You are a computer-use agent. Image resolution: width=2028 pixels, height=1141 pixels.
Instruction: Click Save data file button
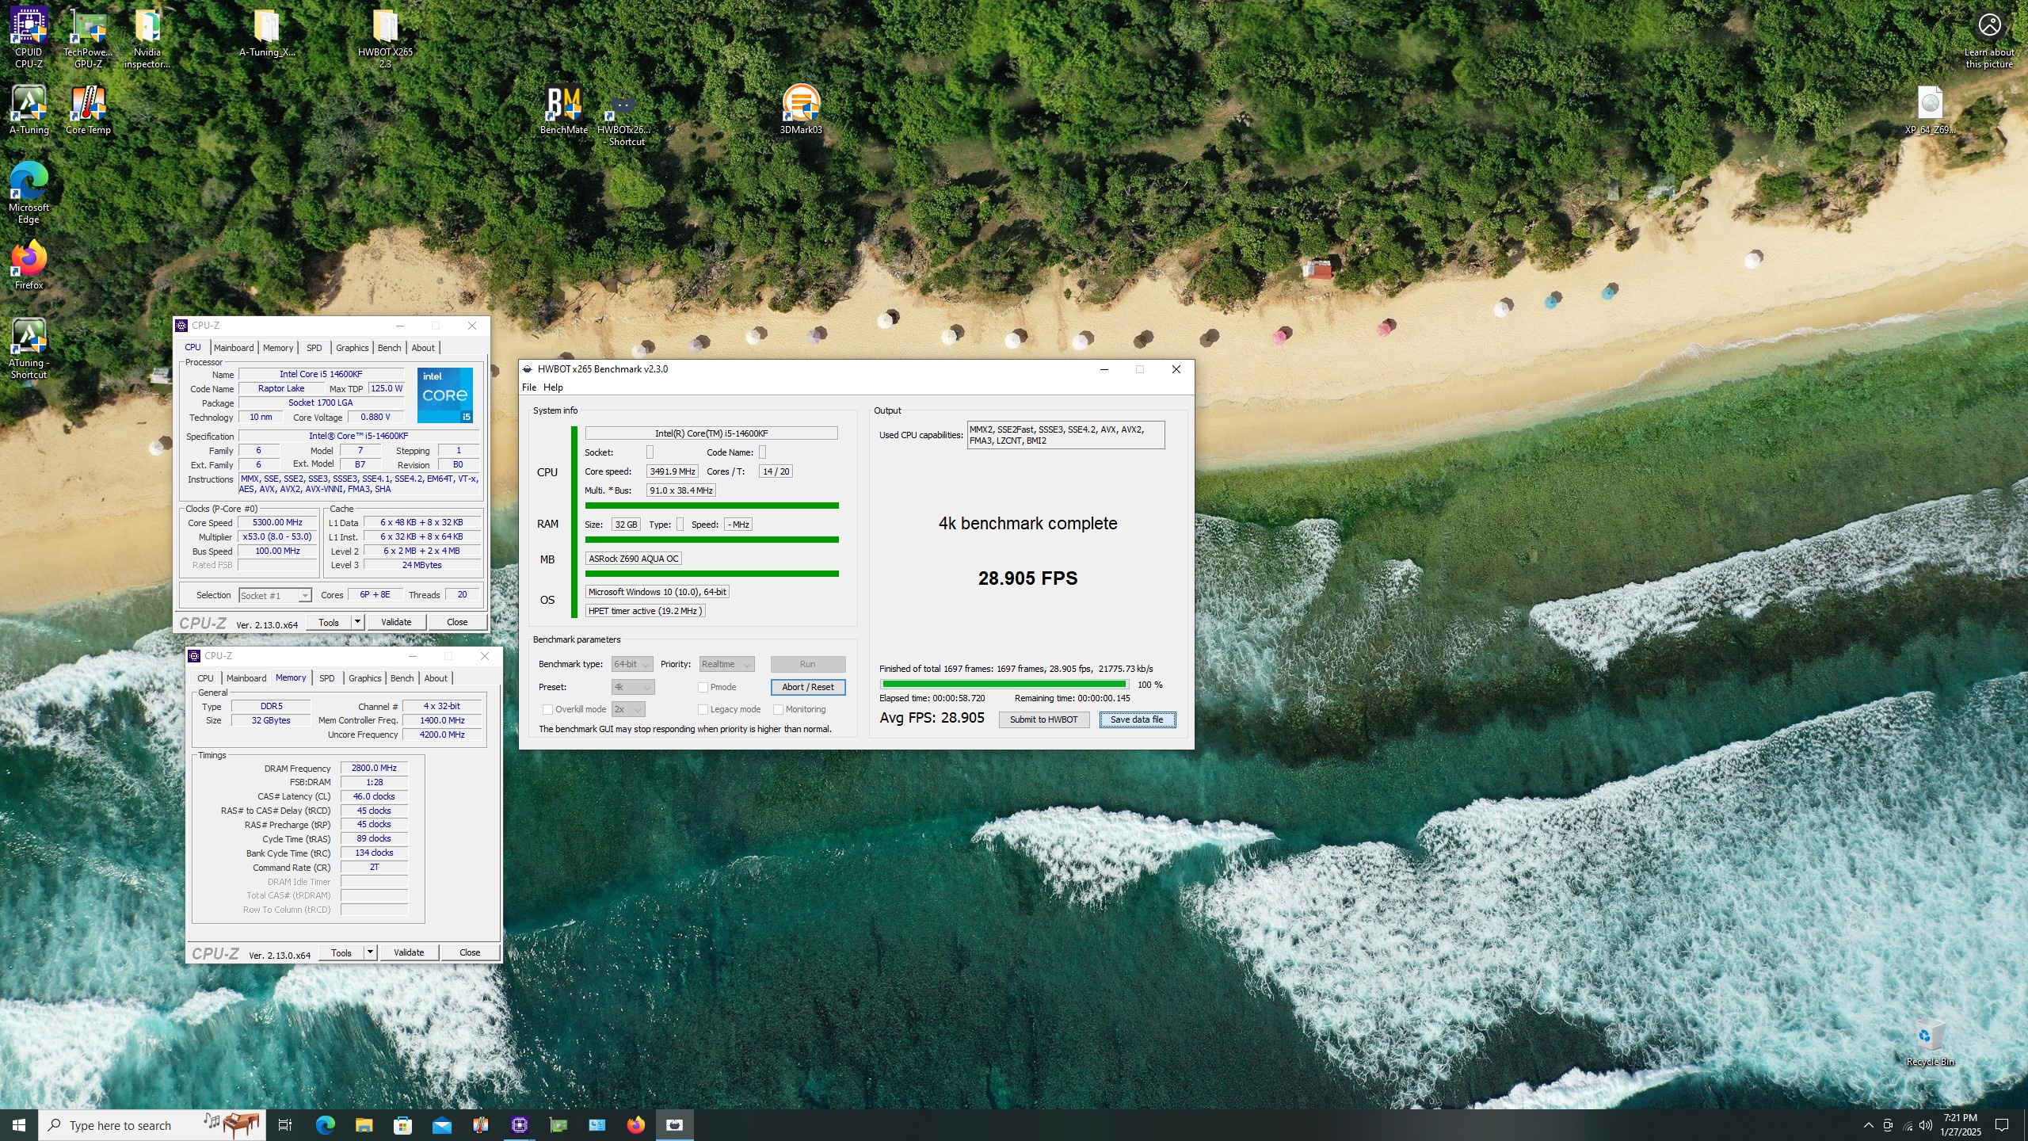(1137, 719)
